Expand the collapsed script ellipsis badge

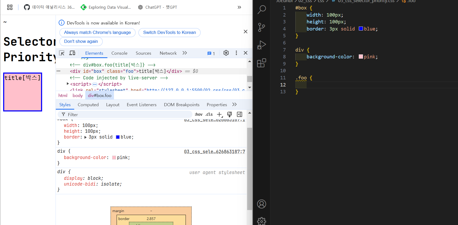(95, 84)
